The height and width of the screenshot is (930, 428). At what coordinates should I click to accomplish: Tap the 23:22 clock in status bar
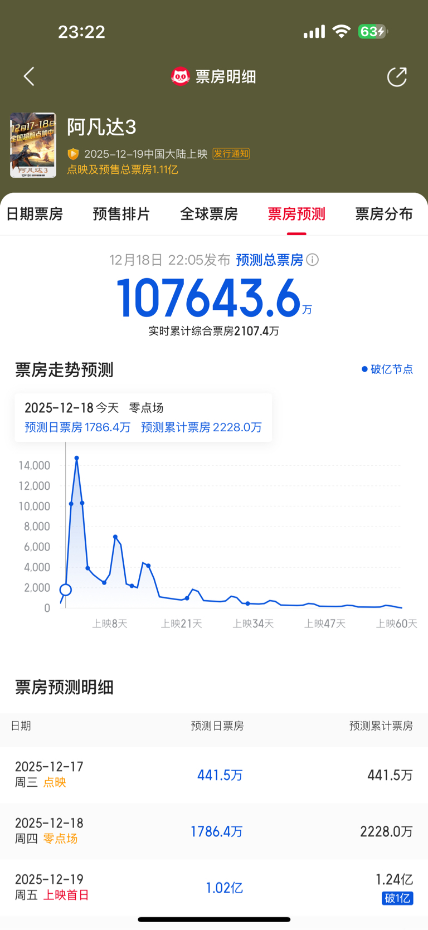point(81,32)
